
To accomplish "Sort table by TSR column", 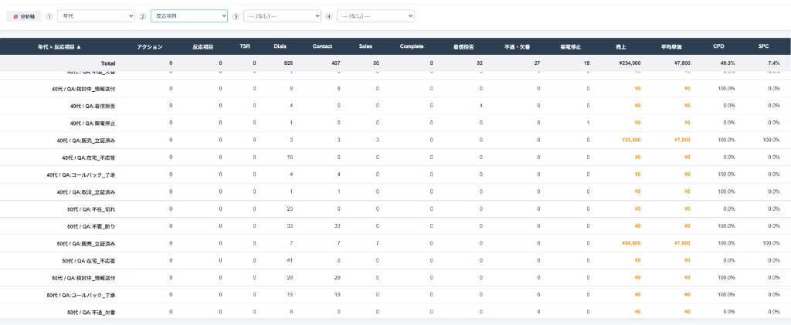I will (x=245, y=46).
